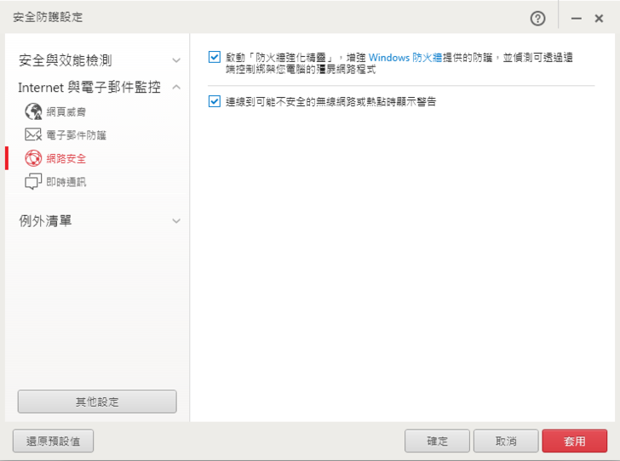Open the 安全與效能檢測 section heading
This screenshot has height=461, width=620.
pyautogui.click(x=66, y=60)
